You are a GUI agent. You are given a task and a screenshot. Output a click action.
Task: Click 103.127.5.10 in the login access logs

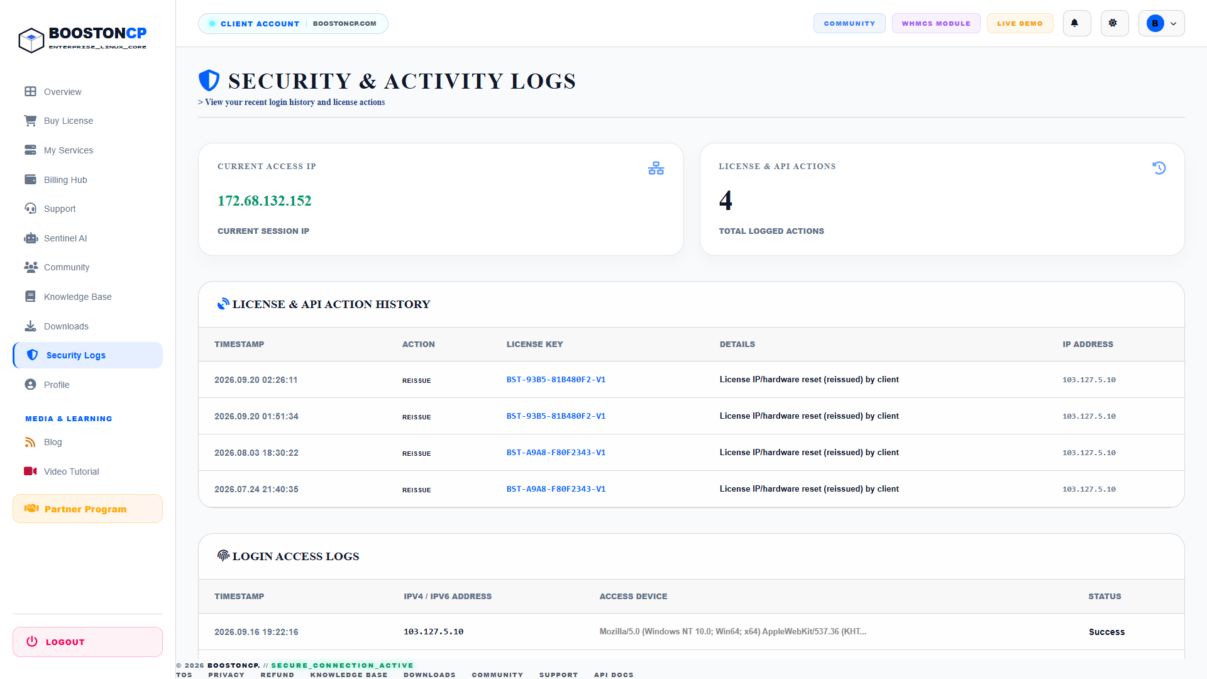point(434,632)
